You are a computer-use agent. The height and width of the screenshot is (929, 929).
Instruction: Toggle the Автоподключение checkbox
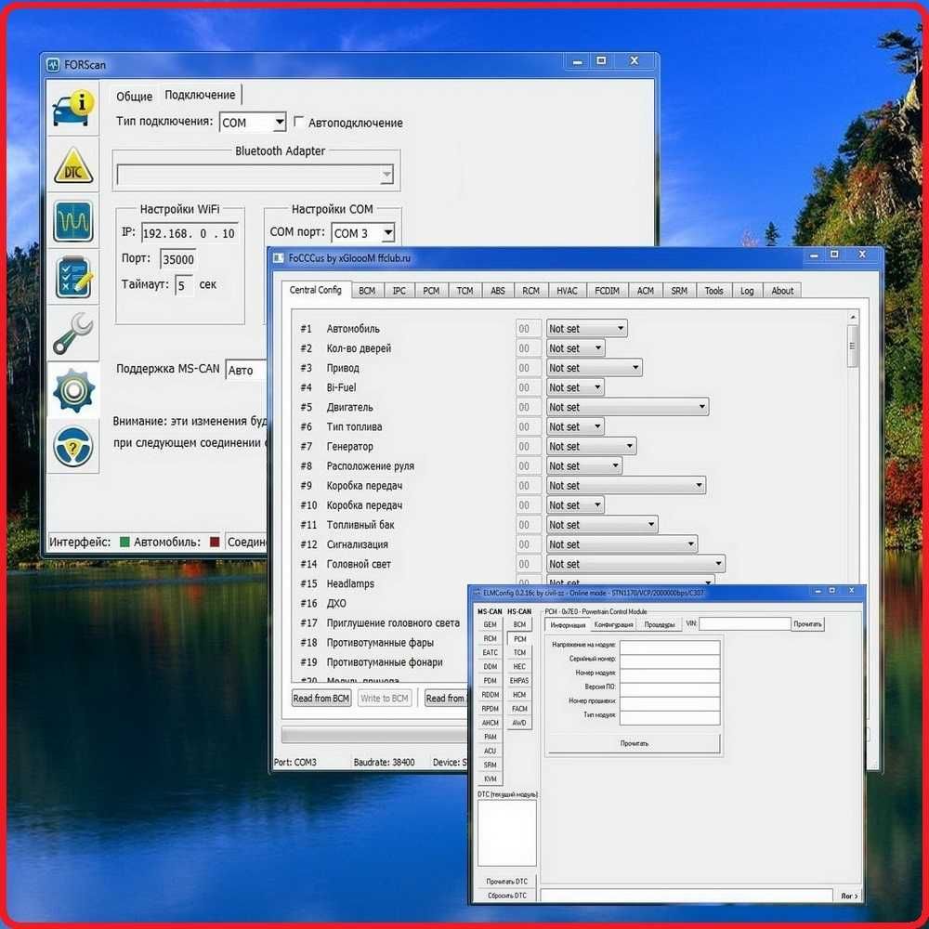(x=299, y=122)
